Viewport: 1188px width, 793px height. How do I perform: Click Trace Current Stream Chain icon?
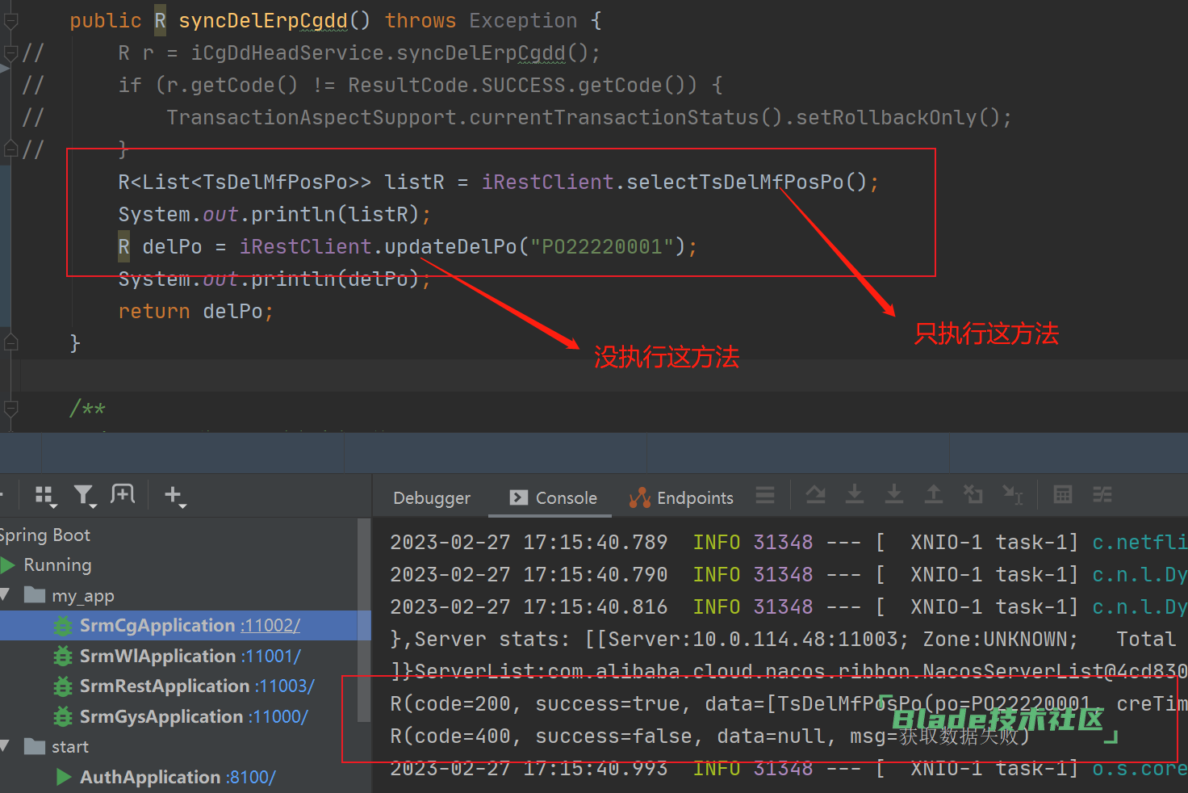[1102, 494]
